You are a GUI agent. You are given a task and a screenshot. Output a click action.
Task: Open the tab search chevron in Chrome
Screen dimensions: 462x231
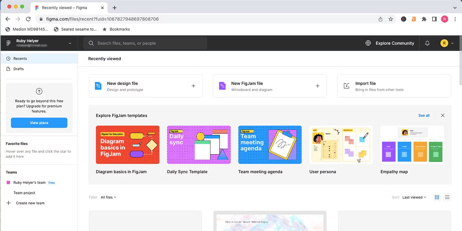(455, 8)
